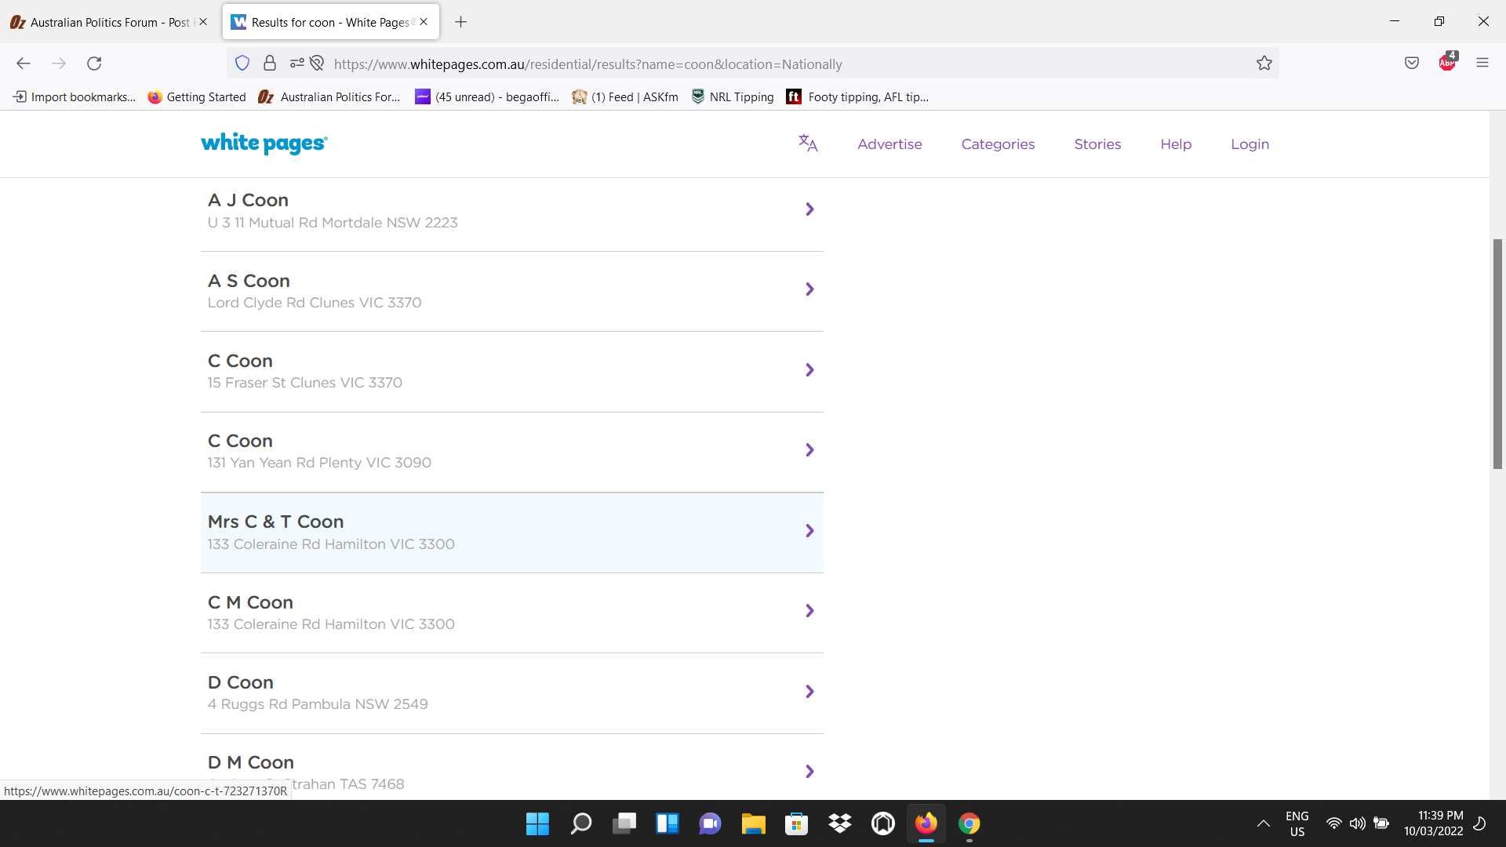Image resolution: width=1506 pixels, height=847 pixels.
Task: Open the Adblock Plus extension icon
Action: pos(1447,63)
